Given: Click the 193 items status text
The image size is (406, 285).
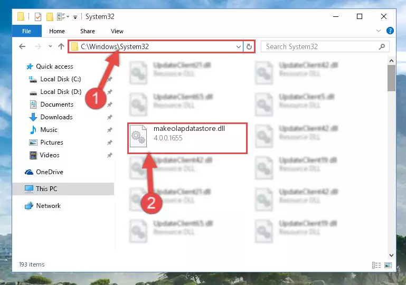Looking at the screenshot, I should [32, 264].
